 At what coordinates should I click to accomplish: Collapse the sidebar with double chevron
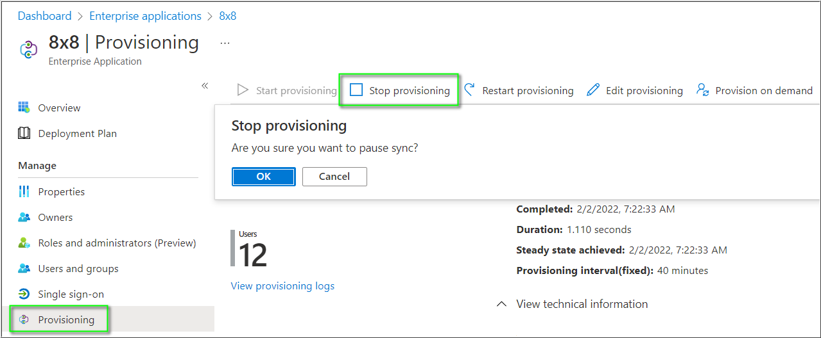click(205, 86)
